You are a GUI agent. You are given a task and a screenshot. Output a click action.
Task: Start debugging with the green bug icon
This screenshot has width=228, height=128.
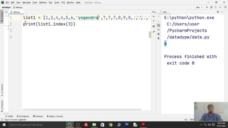pos(211,7)
